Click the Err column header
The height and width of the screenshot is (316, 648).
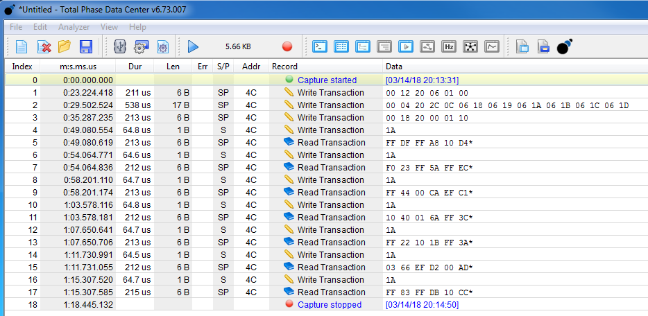[203, 67]
